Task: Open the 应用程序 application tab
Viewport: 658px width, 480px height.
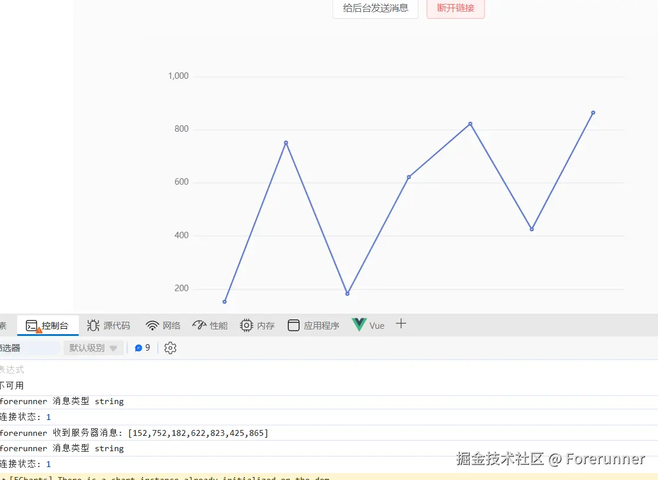Action: (x=314, y=326)
